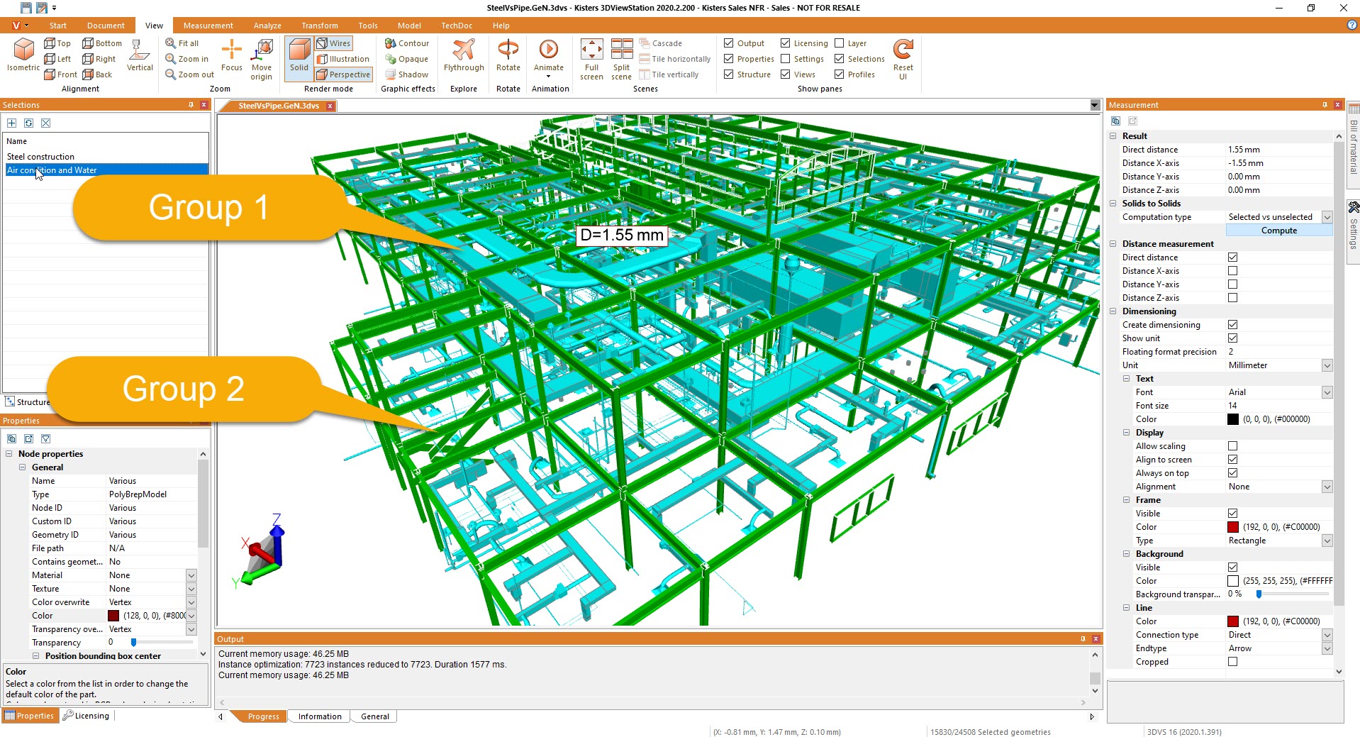Click Tile horizontally
The height and width of the screenshot is (737, 1360).
click(x=674, y=59)
